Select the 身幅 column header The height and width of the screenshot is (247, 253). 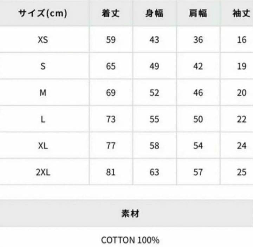154,14
